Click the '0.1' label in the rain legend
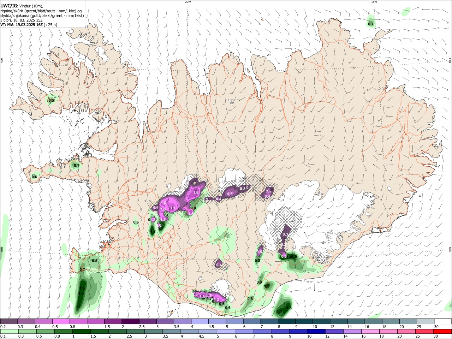The height and width of the screenshot is (339, 452). [x=3, y=337]
